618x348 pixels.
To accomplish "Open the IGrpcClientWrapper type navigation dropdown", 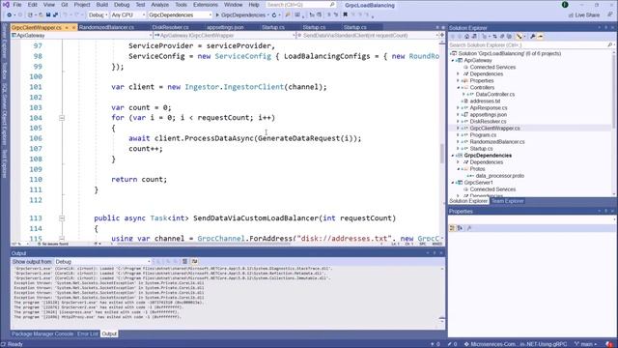I will pos(224,36).
